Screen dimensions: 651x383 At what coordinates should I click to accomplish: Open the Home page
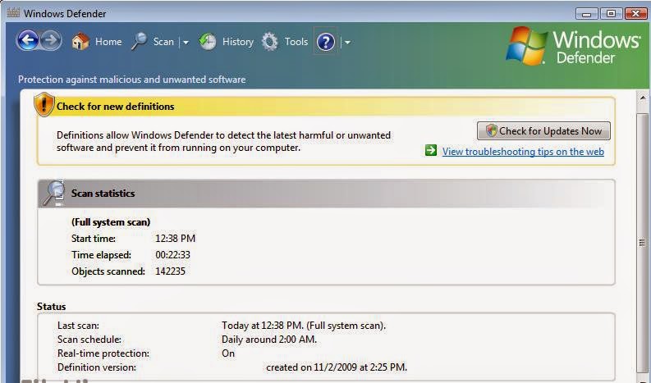pyautogui.click(x=108, y=42)
